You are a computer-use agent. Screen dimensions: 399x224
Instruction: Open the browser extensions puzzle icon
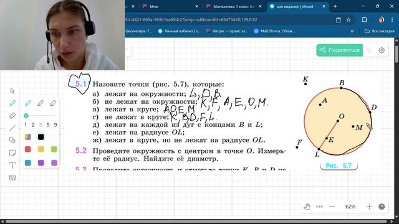coord(364,19)
